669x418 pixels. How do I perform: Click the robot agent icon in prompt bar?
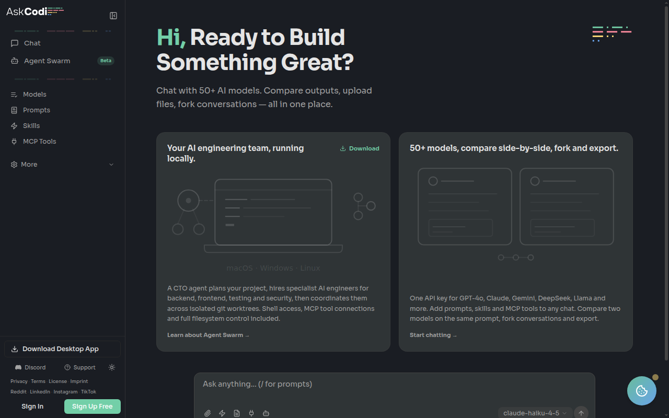coord(266,413)
